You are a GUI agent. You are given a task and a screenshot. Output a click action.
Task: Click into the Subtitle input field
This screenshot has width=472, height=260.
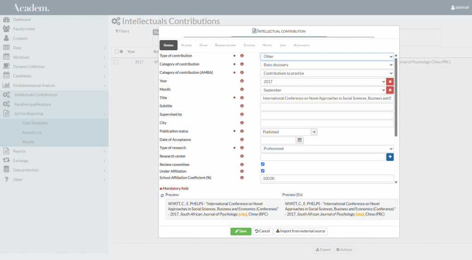tap(327, 106)
